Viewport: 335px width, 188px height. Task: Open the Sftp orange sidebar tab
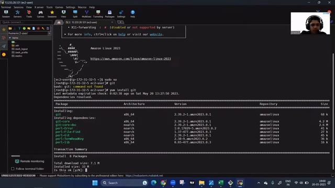pos(4,54)
